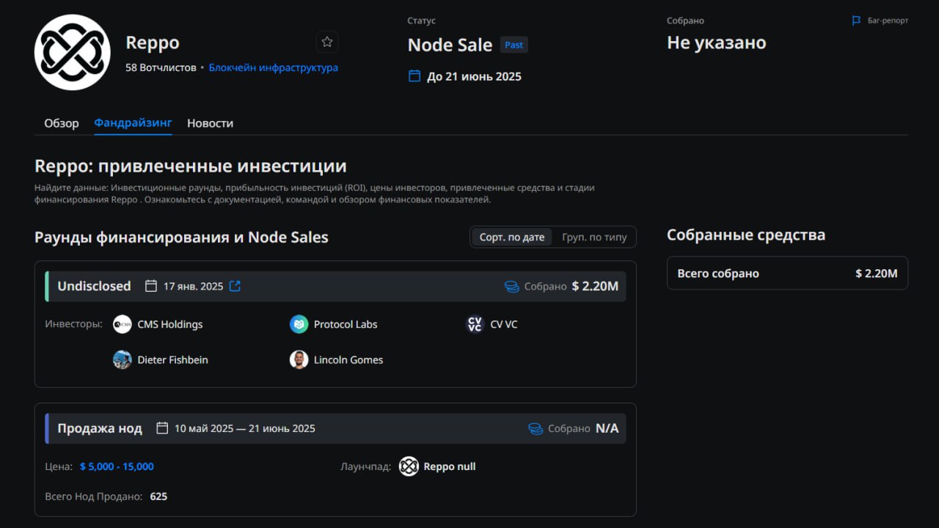Open the external link icon beside 17 янв. 2025
The width and height of the screenshot is (939, 528).
coord(235,286)
